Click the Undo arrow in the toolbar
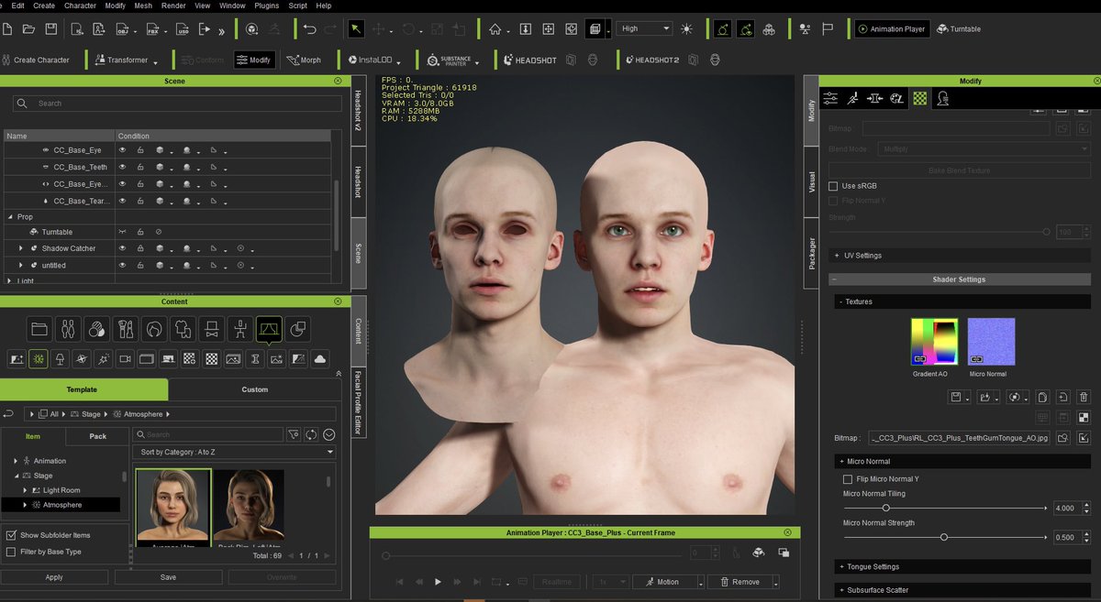 pos(310,29)
